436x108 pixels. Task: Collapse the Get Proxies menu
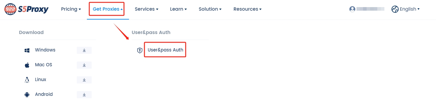pos(108,9)
